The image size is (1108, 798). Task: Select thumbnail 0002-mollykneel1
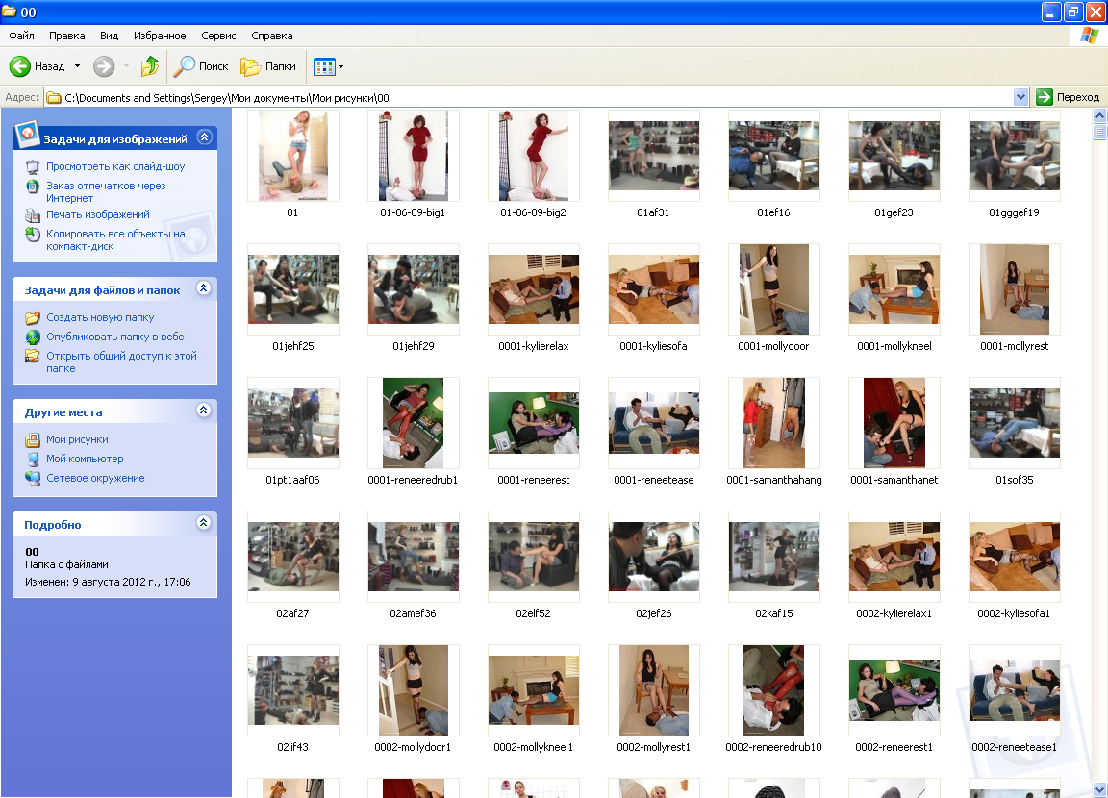tap(534, 690)
